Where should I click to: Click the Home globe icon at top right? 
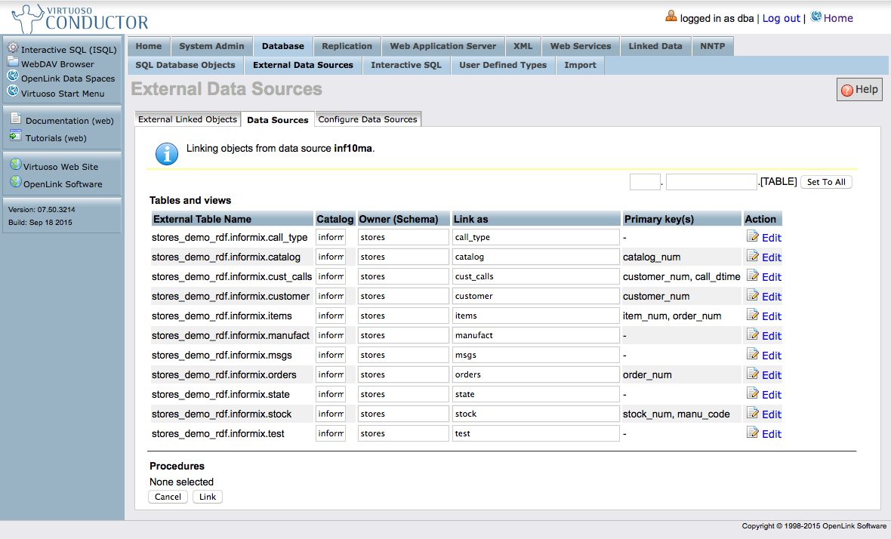tap(816, 17)
